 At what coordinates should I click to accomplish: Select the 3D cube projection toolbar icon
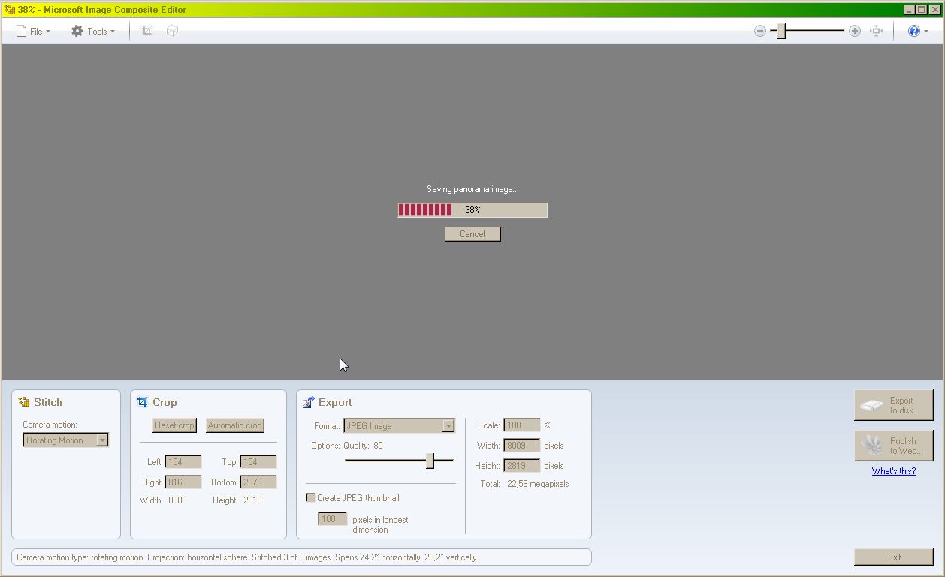172,31
